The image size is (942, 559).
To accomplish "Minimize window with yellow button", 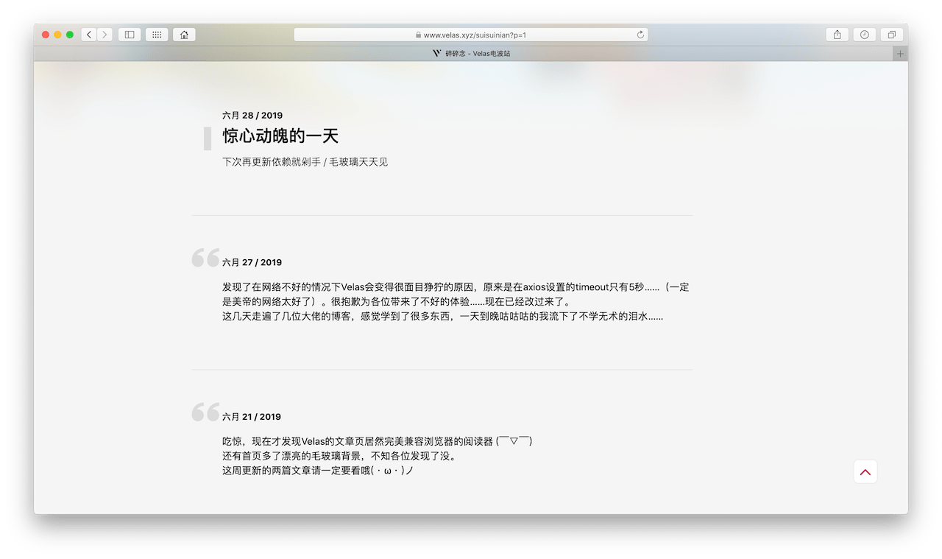I will (57, 35).
